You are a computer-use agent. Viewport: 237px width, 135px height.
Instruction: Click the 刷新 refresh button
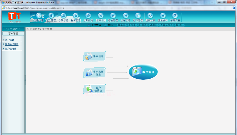pyautogui.click(x=154, y=25)
